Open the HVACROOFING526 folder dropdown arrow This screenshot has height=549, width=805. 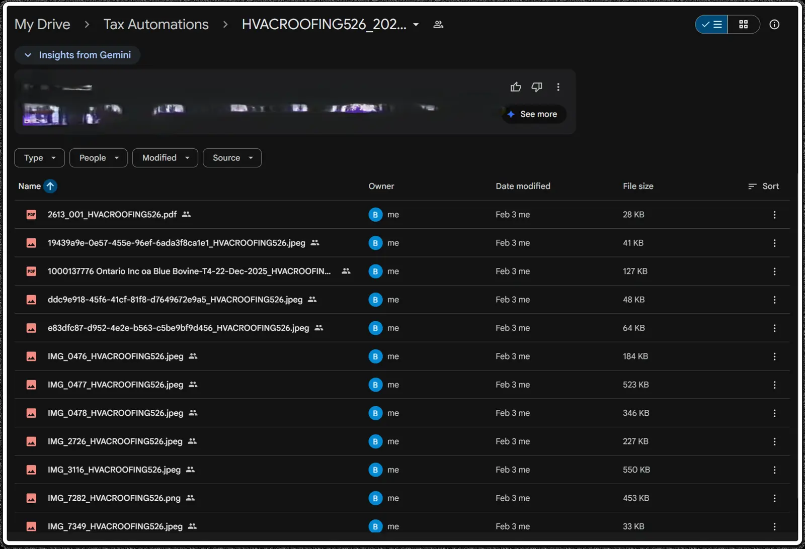[x=416, y=24]
